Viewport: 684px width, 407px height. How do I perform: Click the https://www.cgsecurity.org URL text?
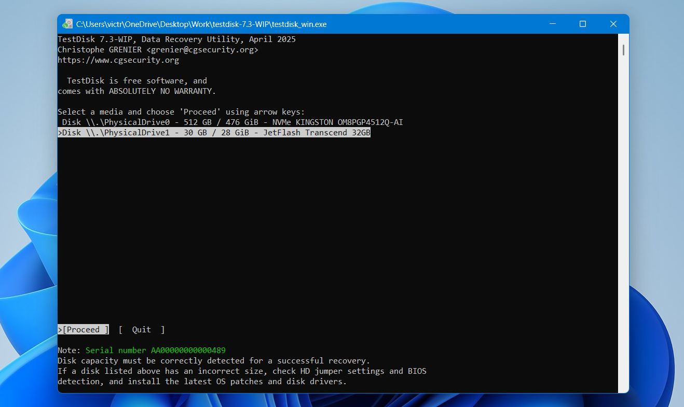tap(118, 60)
